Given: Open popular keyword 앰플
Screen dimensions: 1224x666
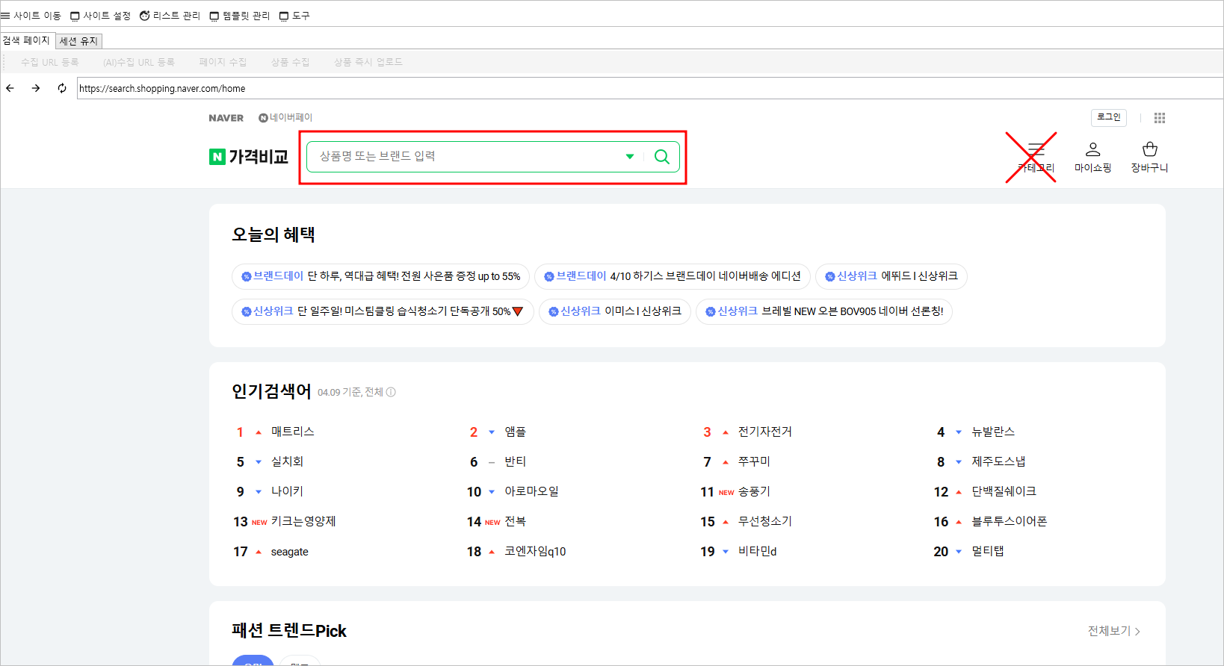Looking at the screenshot, I should 516,432.
